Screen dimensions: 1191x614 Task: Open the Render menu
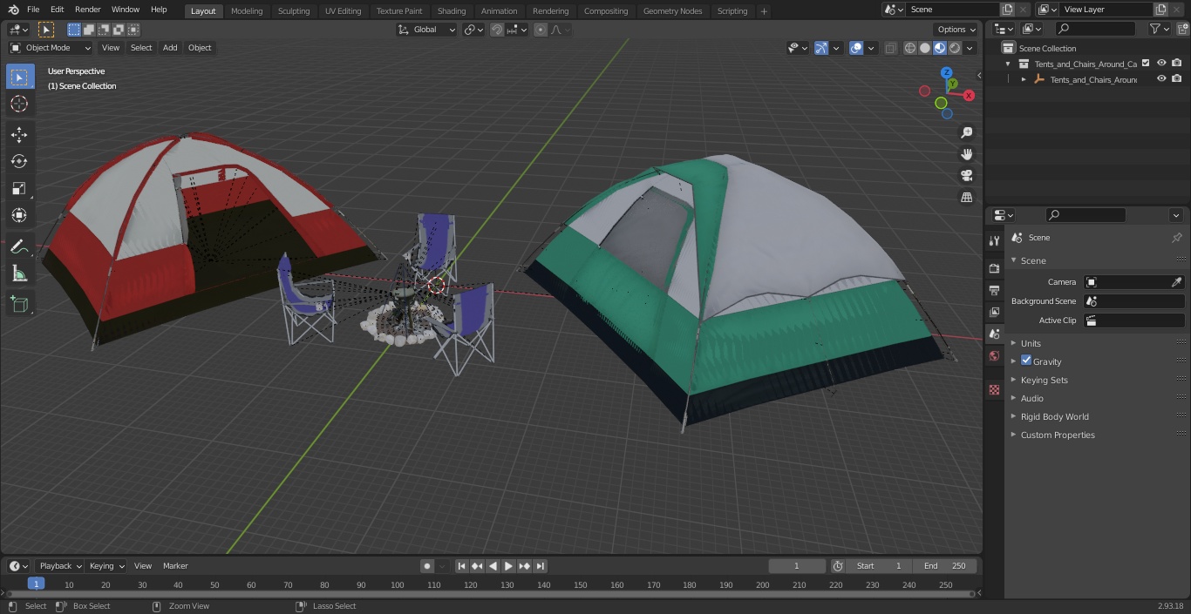pos(87,10)
